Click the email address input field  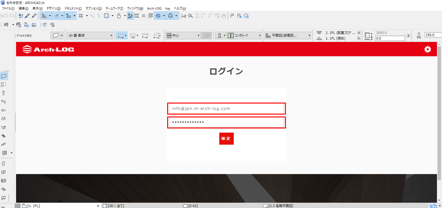click(x=226, y=109)
